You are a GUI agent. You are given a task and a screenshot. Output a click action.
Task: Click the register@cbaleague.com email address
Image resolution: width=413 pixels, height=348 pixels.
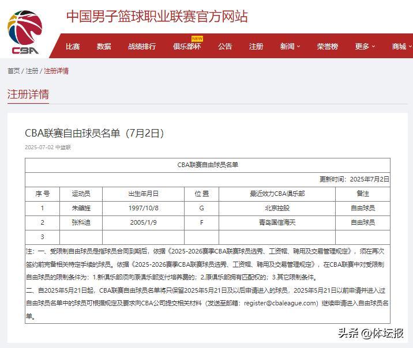pyautogui.click(x=281, y=303)
